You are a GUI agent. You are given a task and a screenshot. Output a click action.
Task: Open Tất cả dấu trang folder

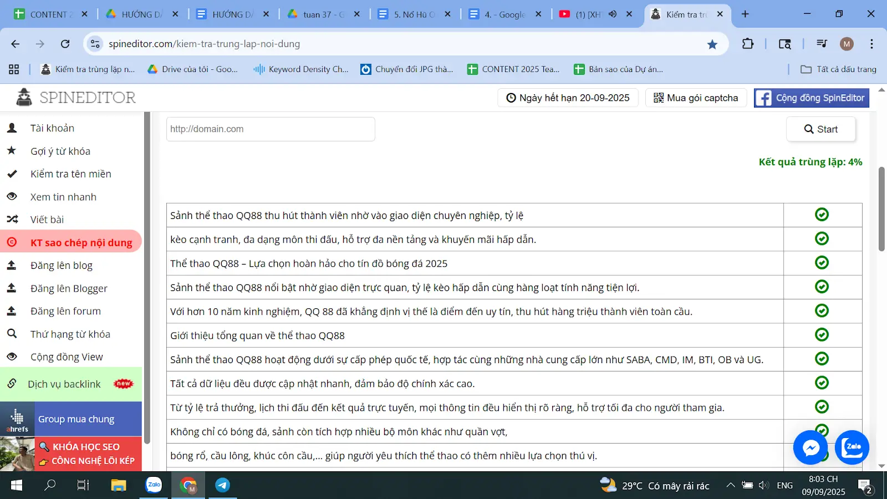839,69
